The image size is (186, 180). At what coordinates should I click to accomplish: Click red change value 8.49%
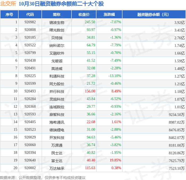[116, 91]
